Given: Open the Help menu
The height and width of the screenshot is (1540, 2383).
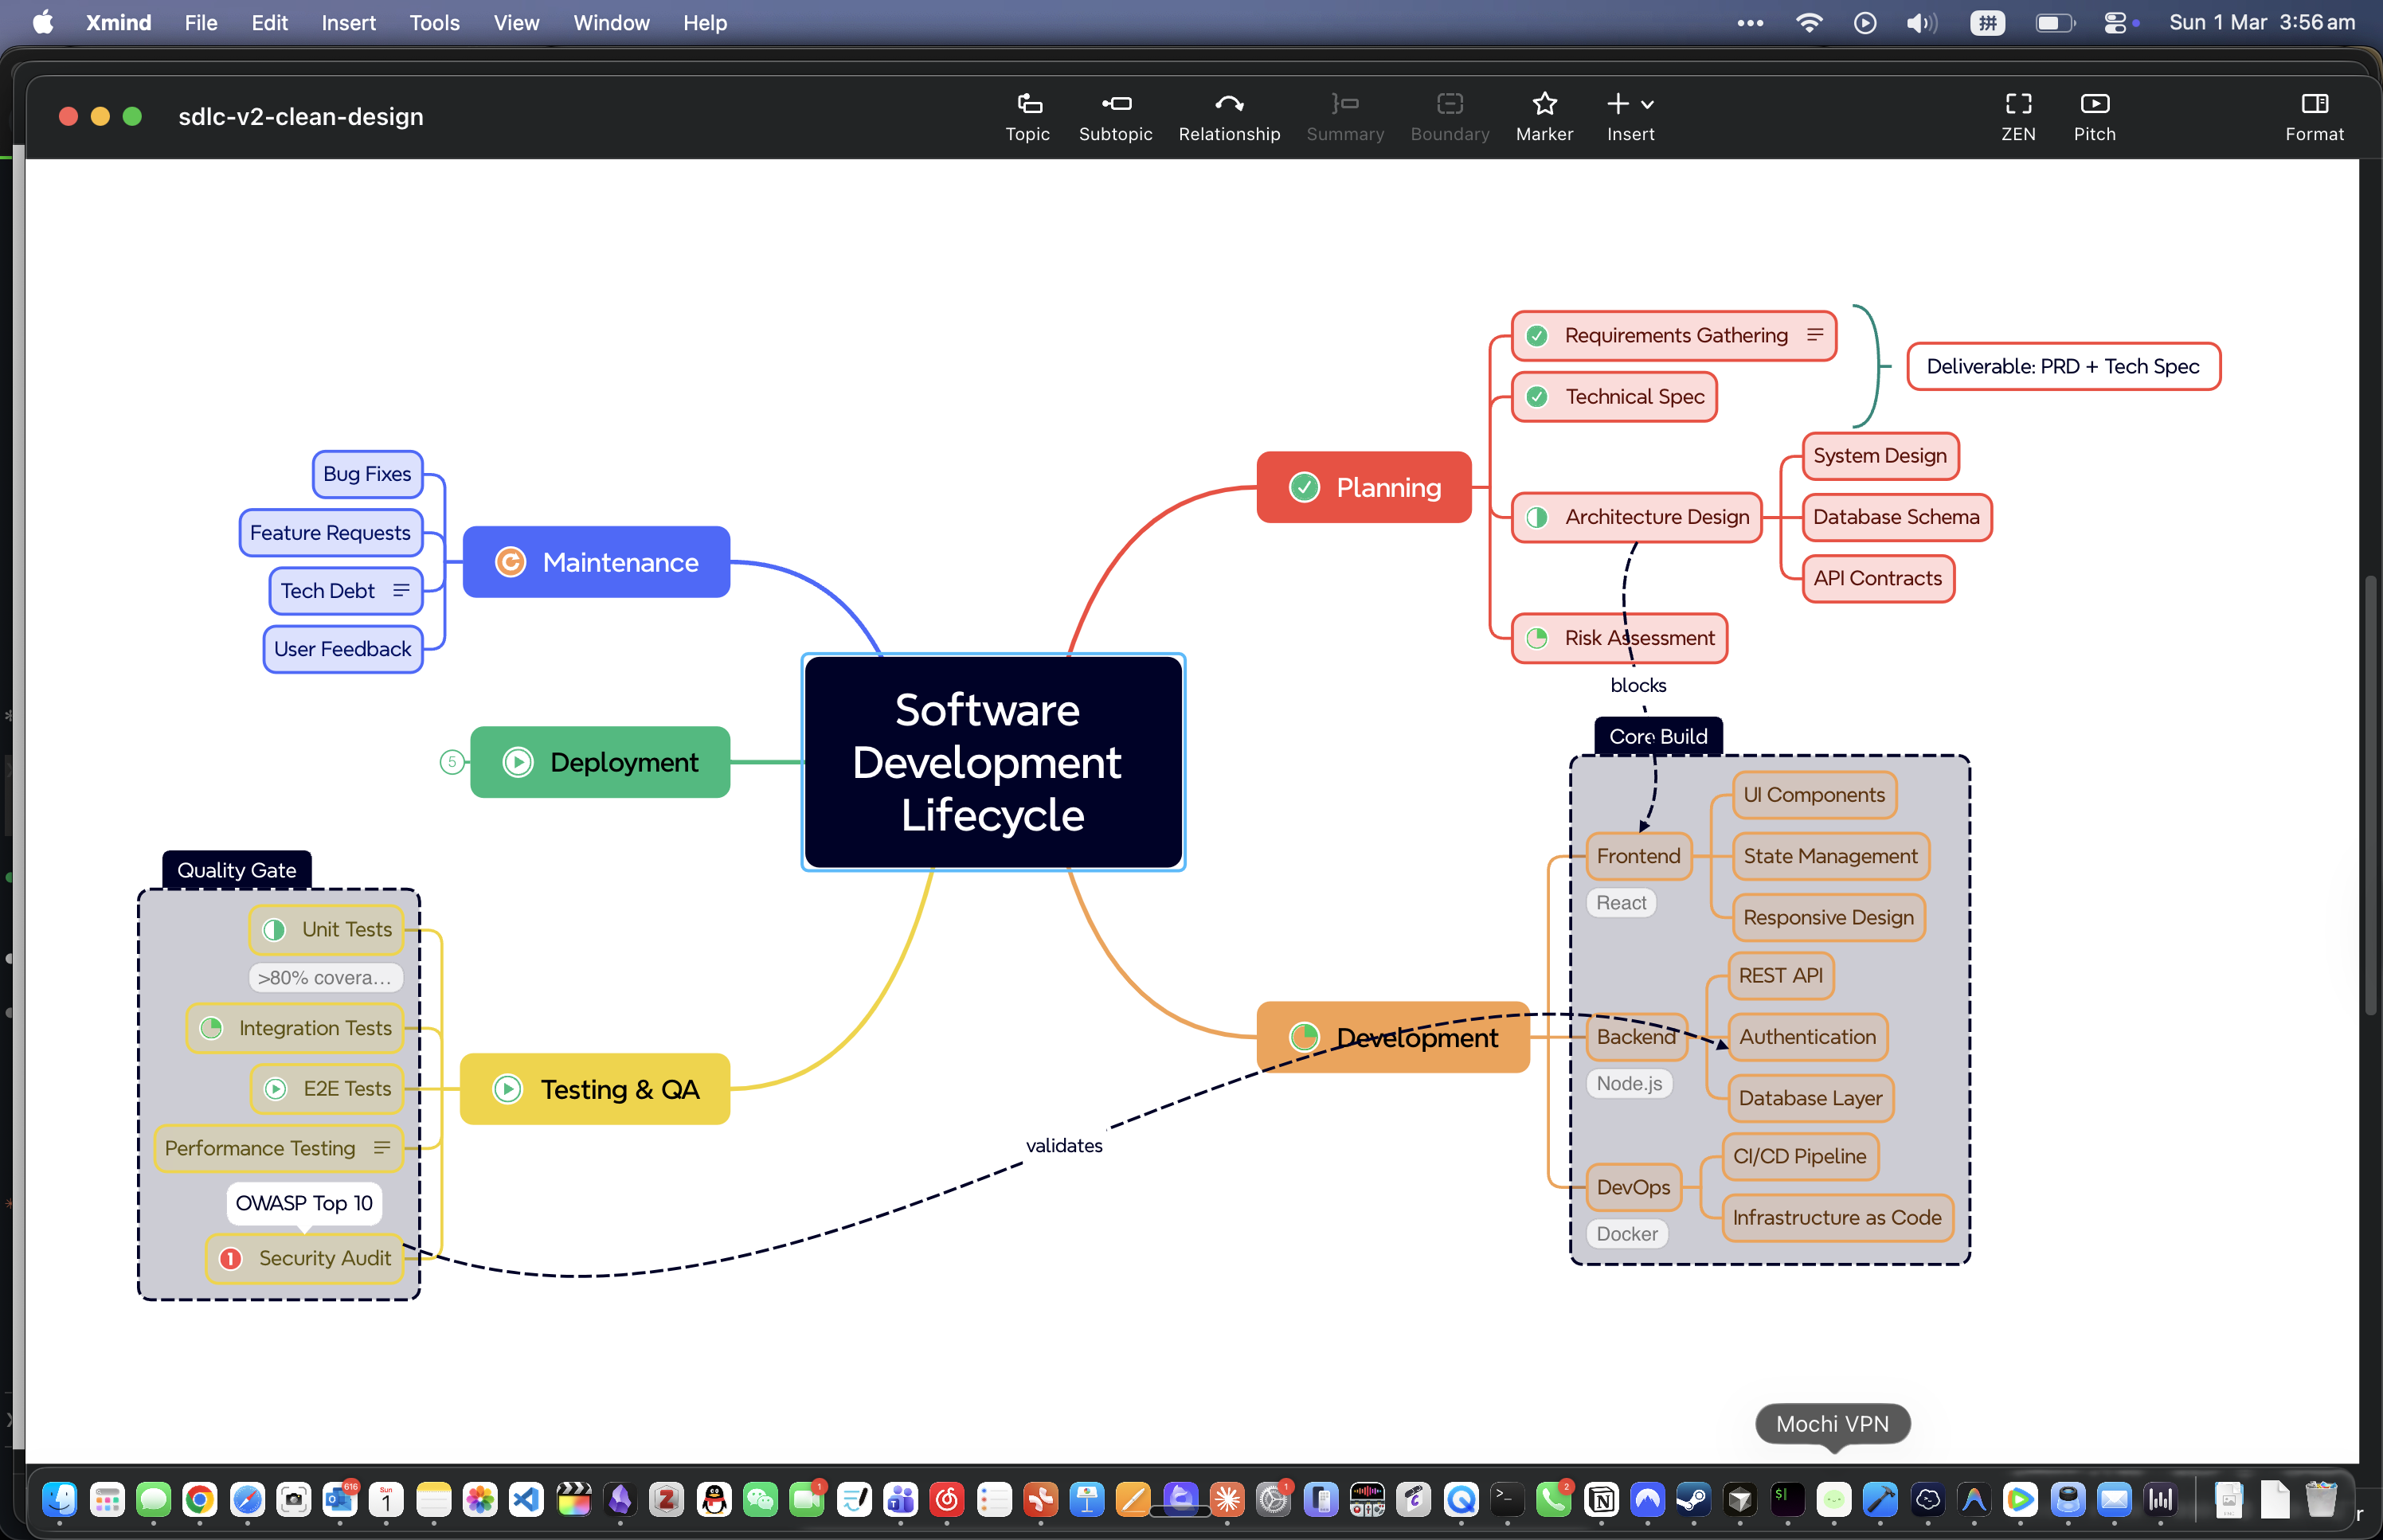Looking at the screenshot, I should point(705,22).
